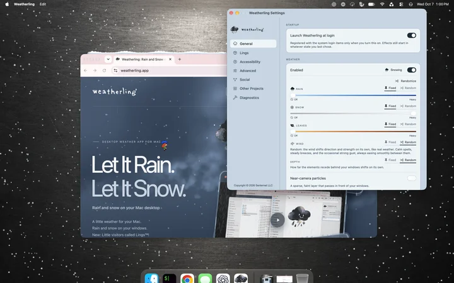454x283 pixels.
Task: Click the Rain intensity slider track
Action: click(353, 96)
